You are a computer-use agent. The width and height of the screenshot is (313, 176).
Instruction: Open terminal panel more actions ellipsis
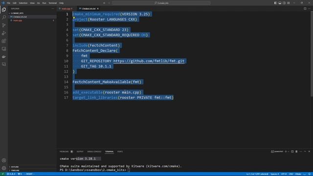[301, 152]
